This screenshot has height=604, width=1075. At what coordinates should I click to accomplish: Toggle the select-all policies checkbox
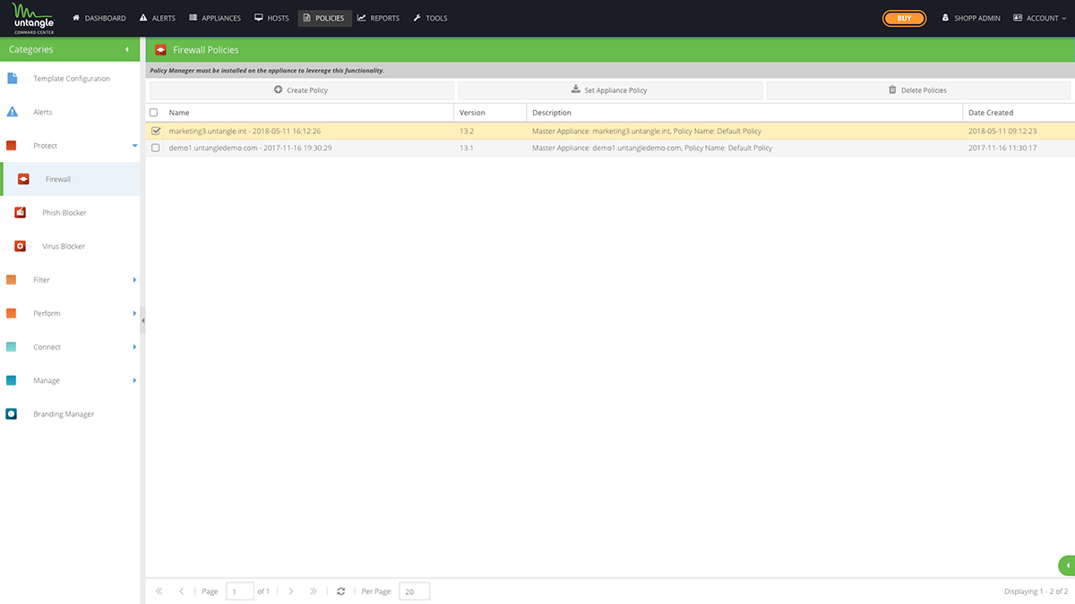point(154,113)
